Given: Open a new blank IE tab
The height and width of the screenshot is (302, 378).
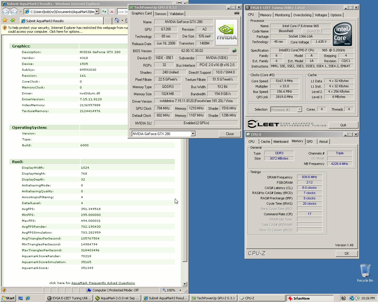Looking at the screenshot, I should [x=108, y=21].
